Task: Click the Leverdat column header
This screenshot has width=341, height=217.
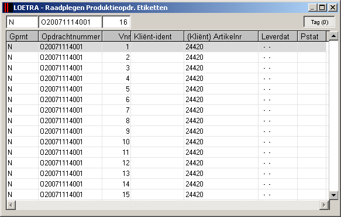Action: 278,36
